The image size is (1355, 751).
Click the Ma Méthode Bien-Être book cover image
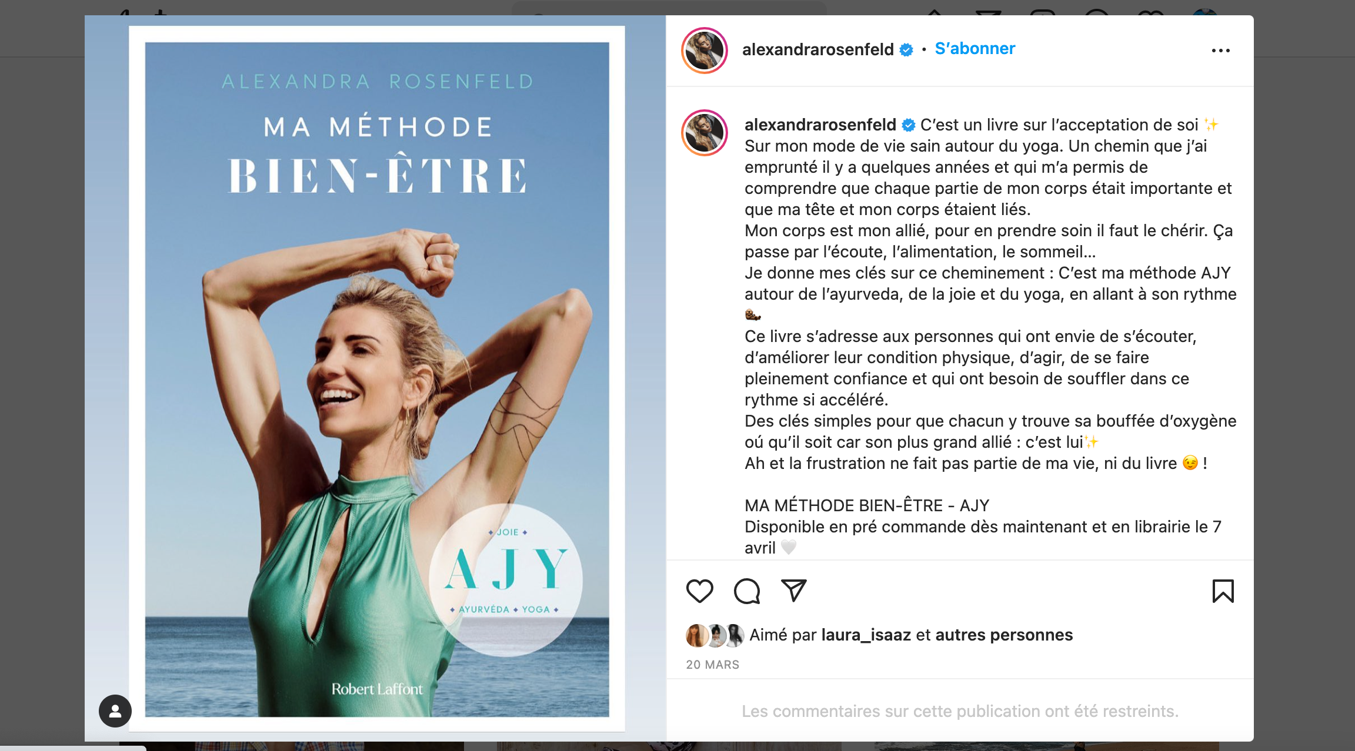click(x=377, y=379)
